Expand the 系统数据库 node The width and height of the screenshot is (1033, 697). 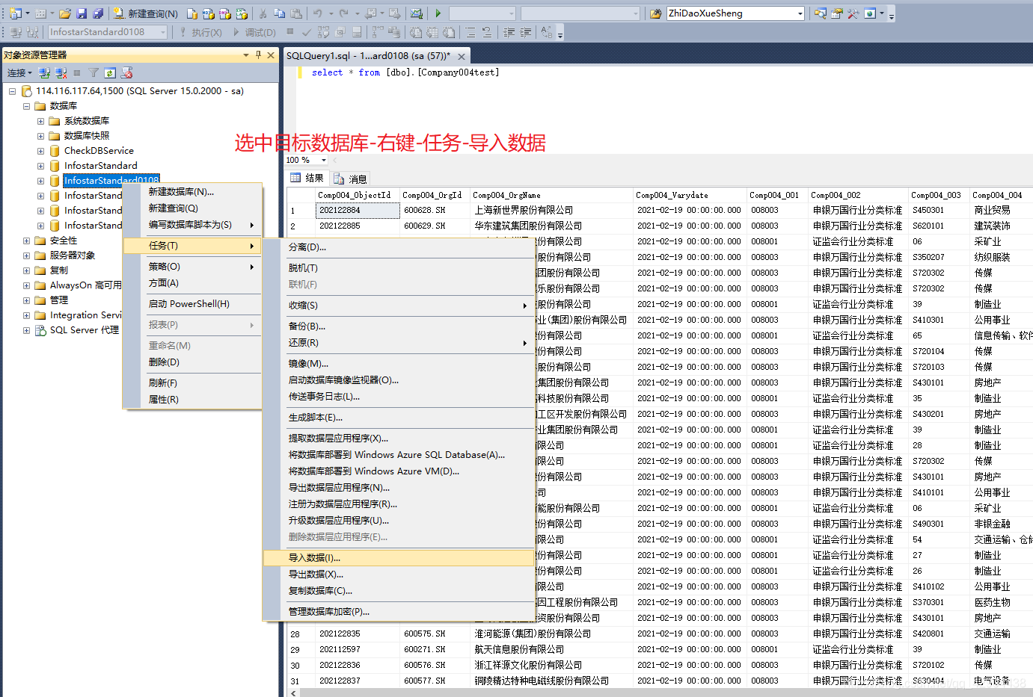tap(40, 121)
